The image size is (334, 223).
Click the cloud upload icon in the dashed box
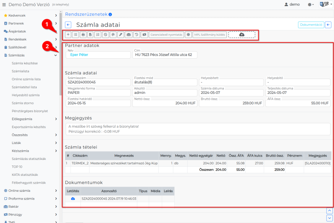[242, 35]
